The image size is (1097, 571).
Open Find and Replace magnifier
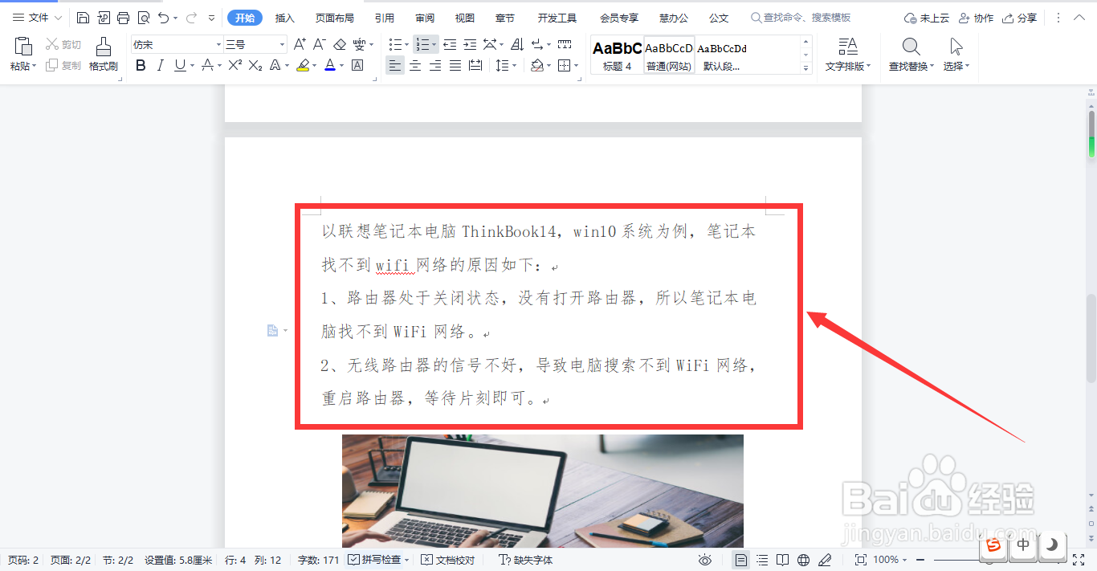[x=911, y=46]
